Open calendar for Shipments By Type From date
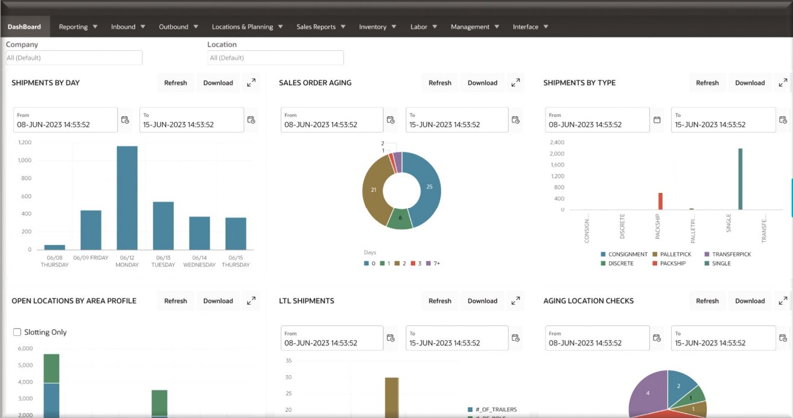 click(x=657, y=120)
